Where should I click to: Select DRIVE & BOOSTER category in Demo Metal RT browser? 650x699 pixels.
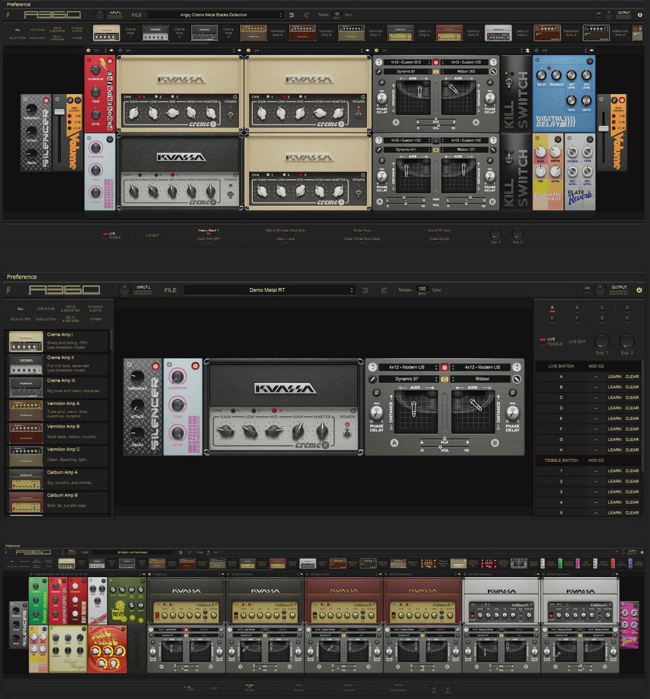[70, 308]
